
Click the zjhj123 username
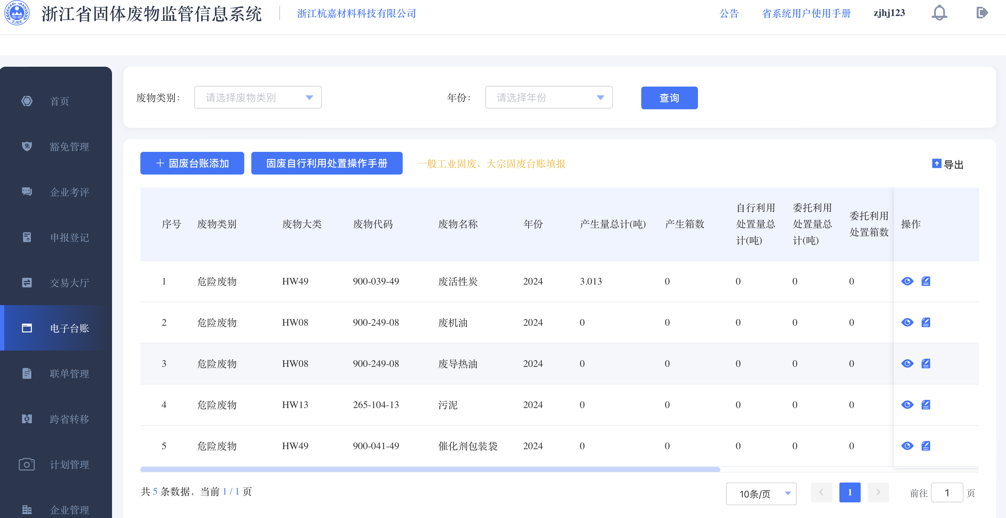tap(889, 13)
